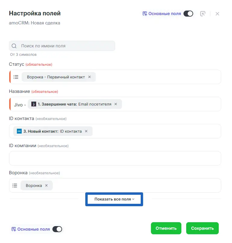
Task: Open the Статус field dropdown
Action: click(157, 77)
